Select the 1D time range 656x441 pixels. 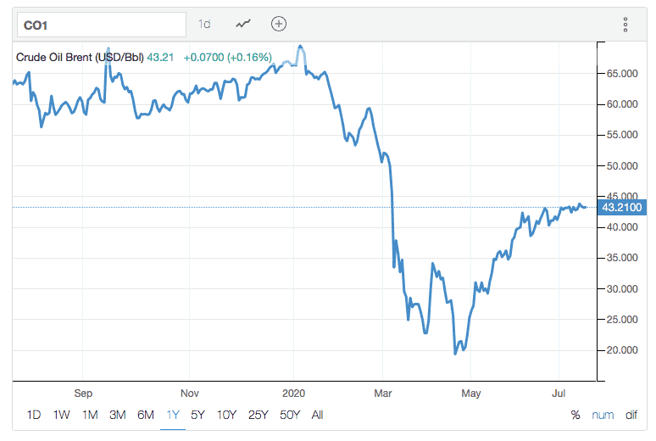coord(34,415)
